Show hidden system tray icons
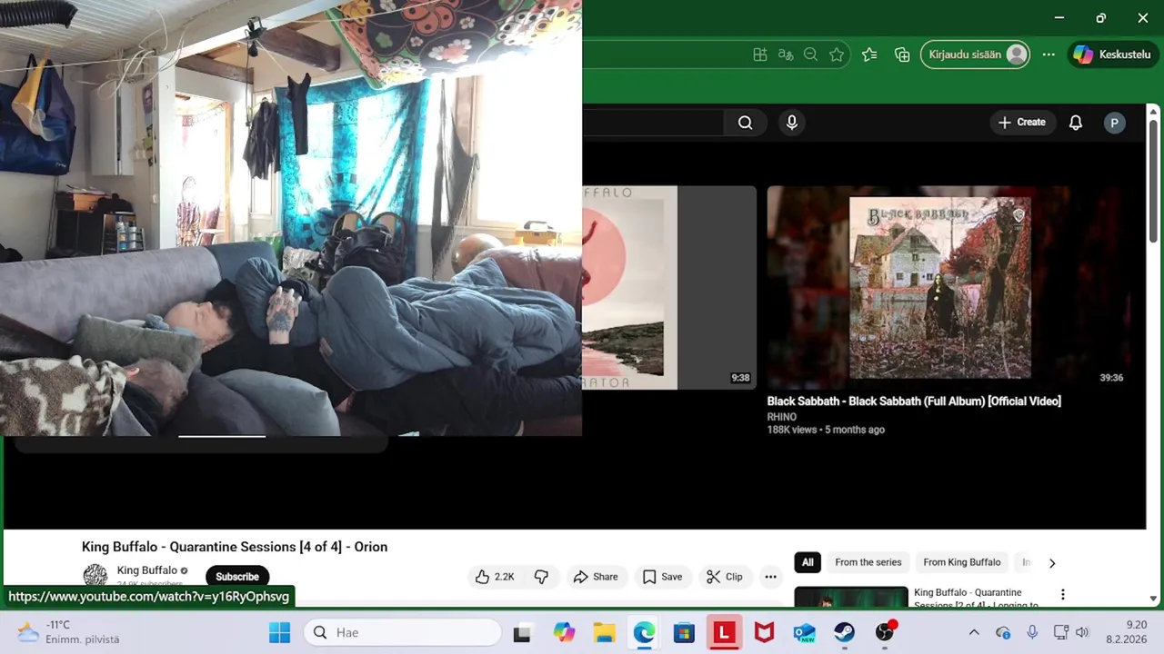Image resolution: width=1164 pixels, height=654 pixels. 974,632
